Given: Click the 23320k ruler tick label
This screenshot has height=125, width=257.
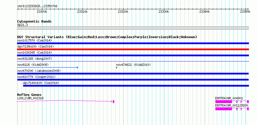Looking at the screenshot, I should click(x=123, y=12).
